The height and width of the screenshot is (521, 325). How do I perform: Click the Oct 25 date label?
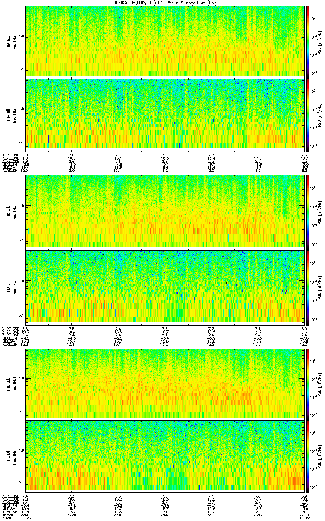pyautogui.click(x=25, y=518)
